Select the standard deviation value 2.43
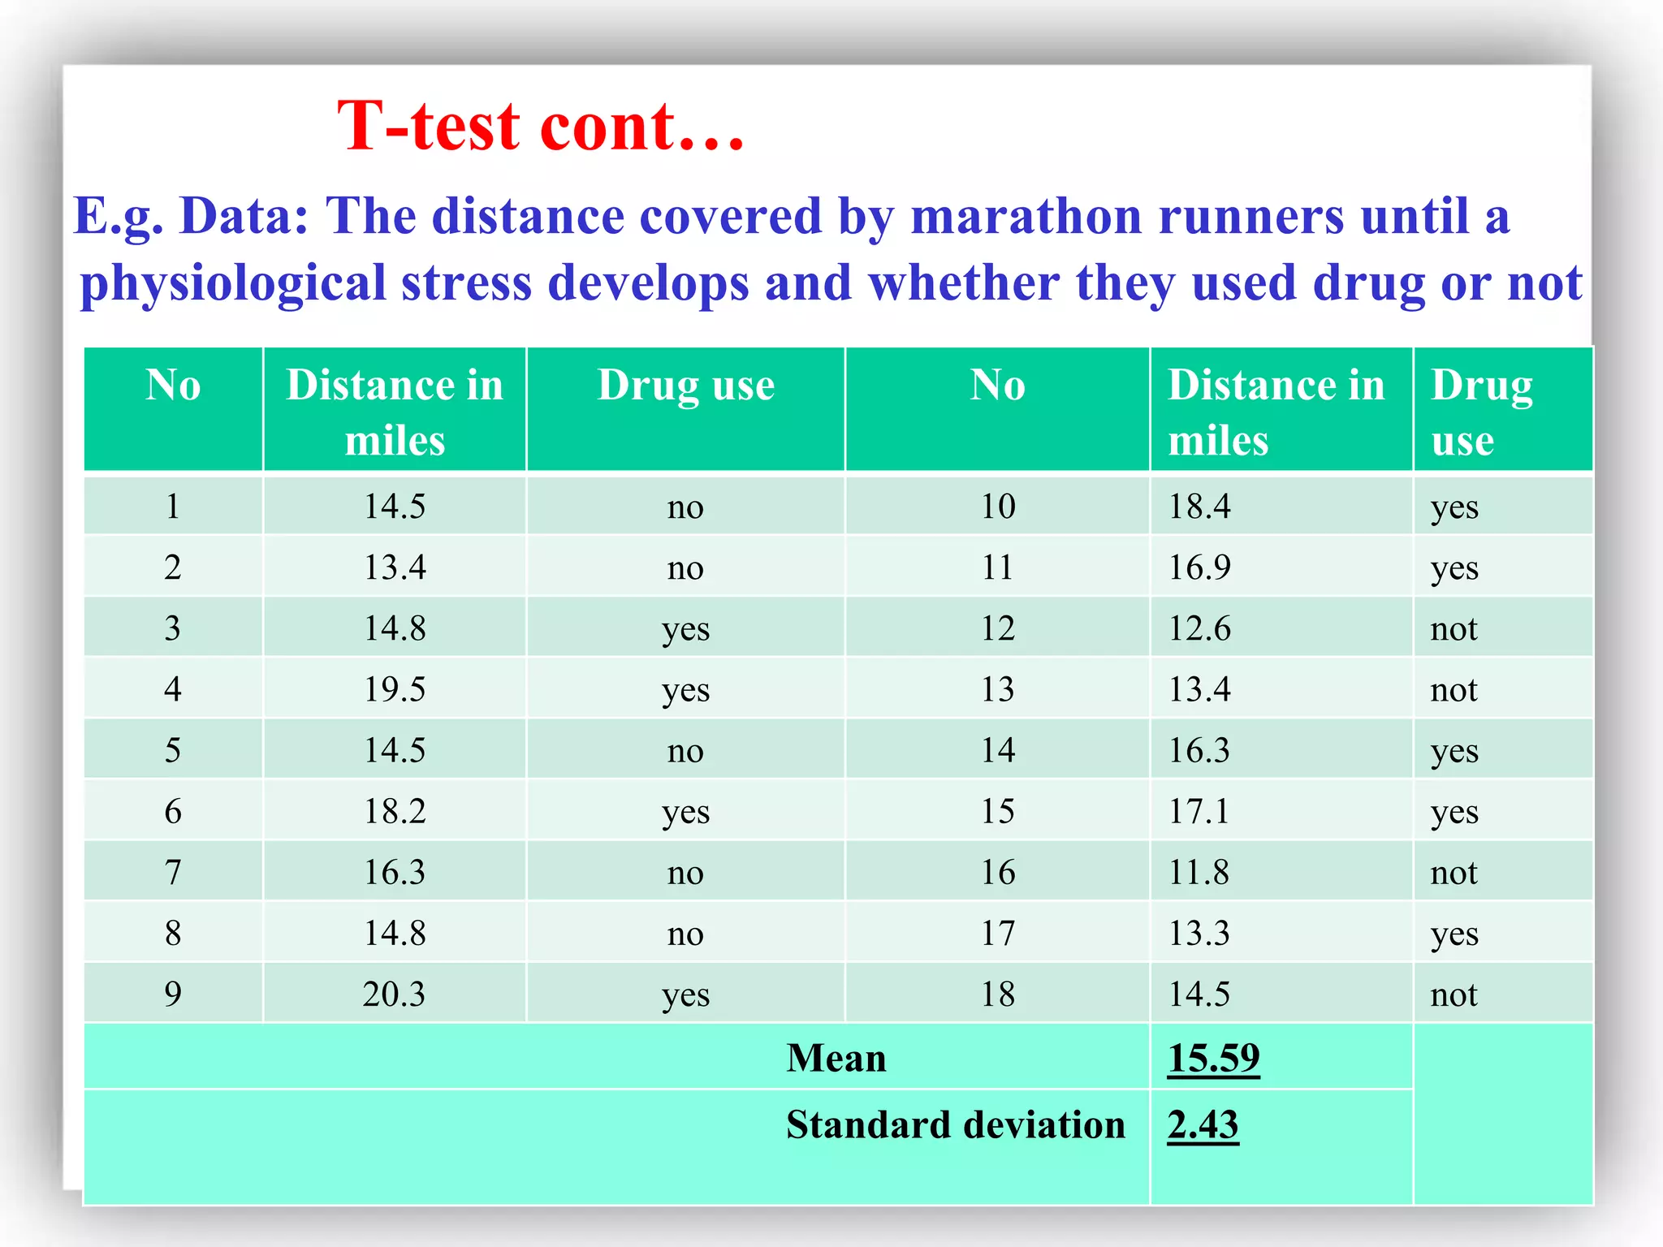Viewport: 1663px width, 1247px height. 1203,1125
